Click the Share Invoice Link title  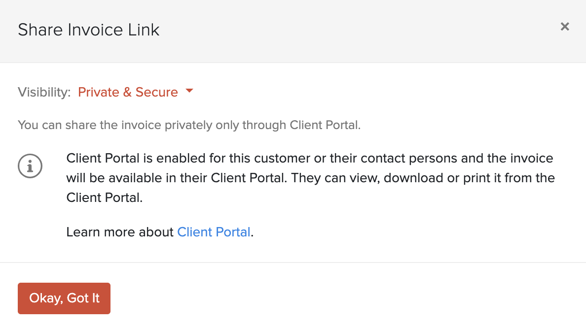(x=89, y=30)
